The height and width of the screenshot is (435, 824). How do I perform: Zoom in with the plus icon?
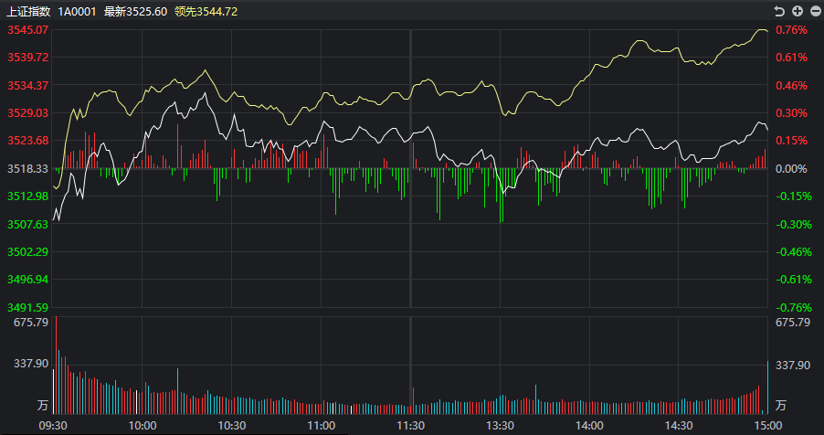point(797,11)
